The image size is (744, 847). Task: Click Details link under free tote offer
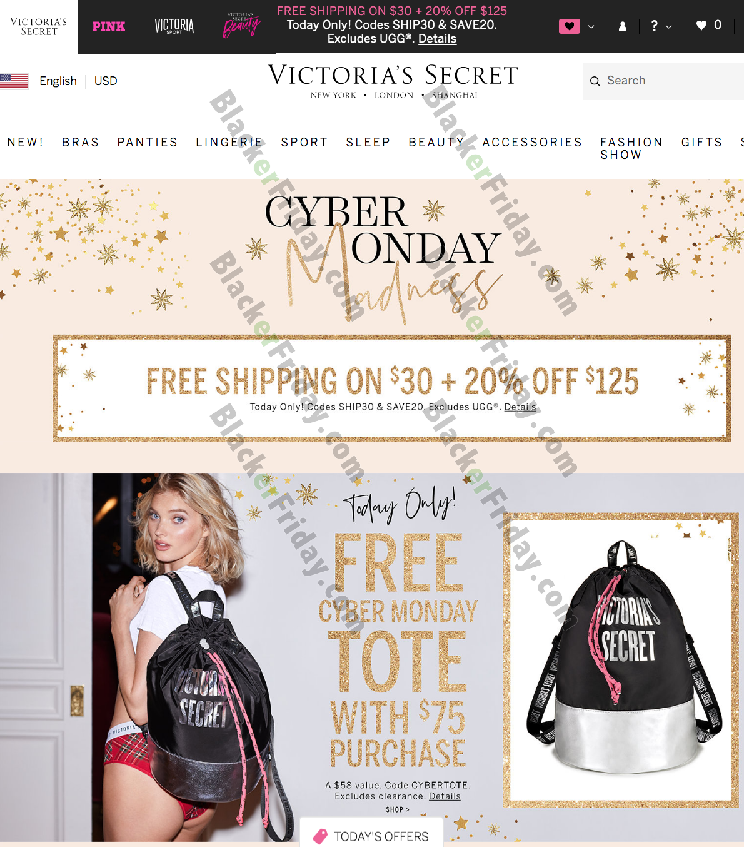445,796
